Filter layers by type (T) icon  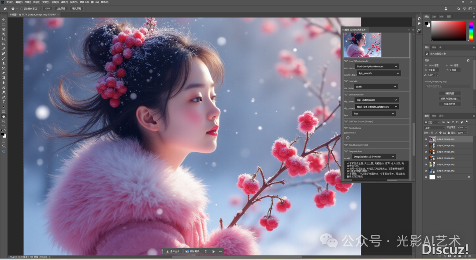coord(453,122)
